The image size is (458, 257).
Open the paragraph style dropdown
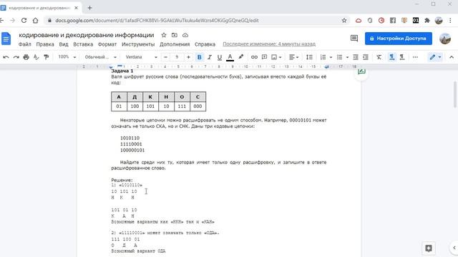(100, 57)
